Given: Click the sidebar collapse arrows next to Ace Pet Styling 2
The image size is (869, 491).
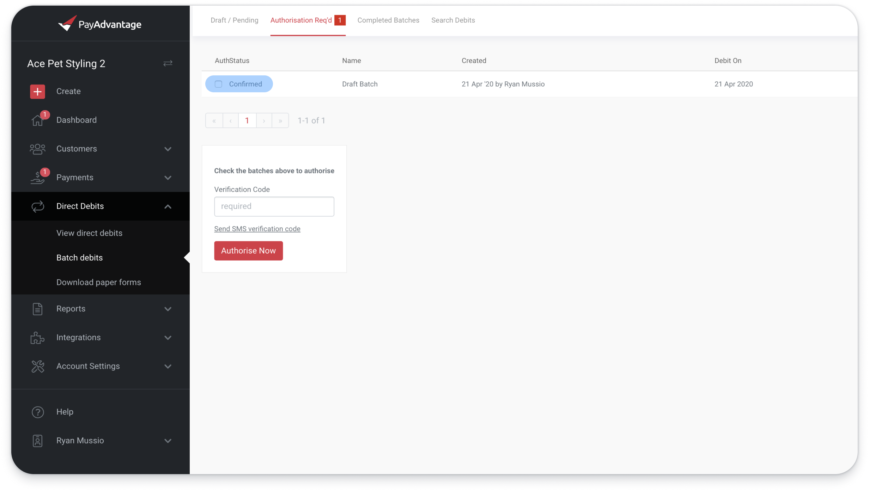Looking at the screenshot, I should pos(168,63).
